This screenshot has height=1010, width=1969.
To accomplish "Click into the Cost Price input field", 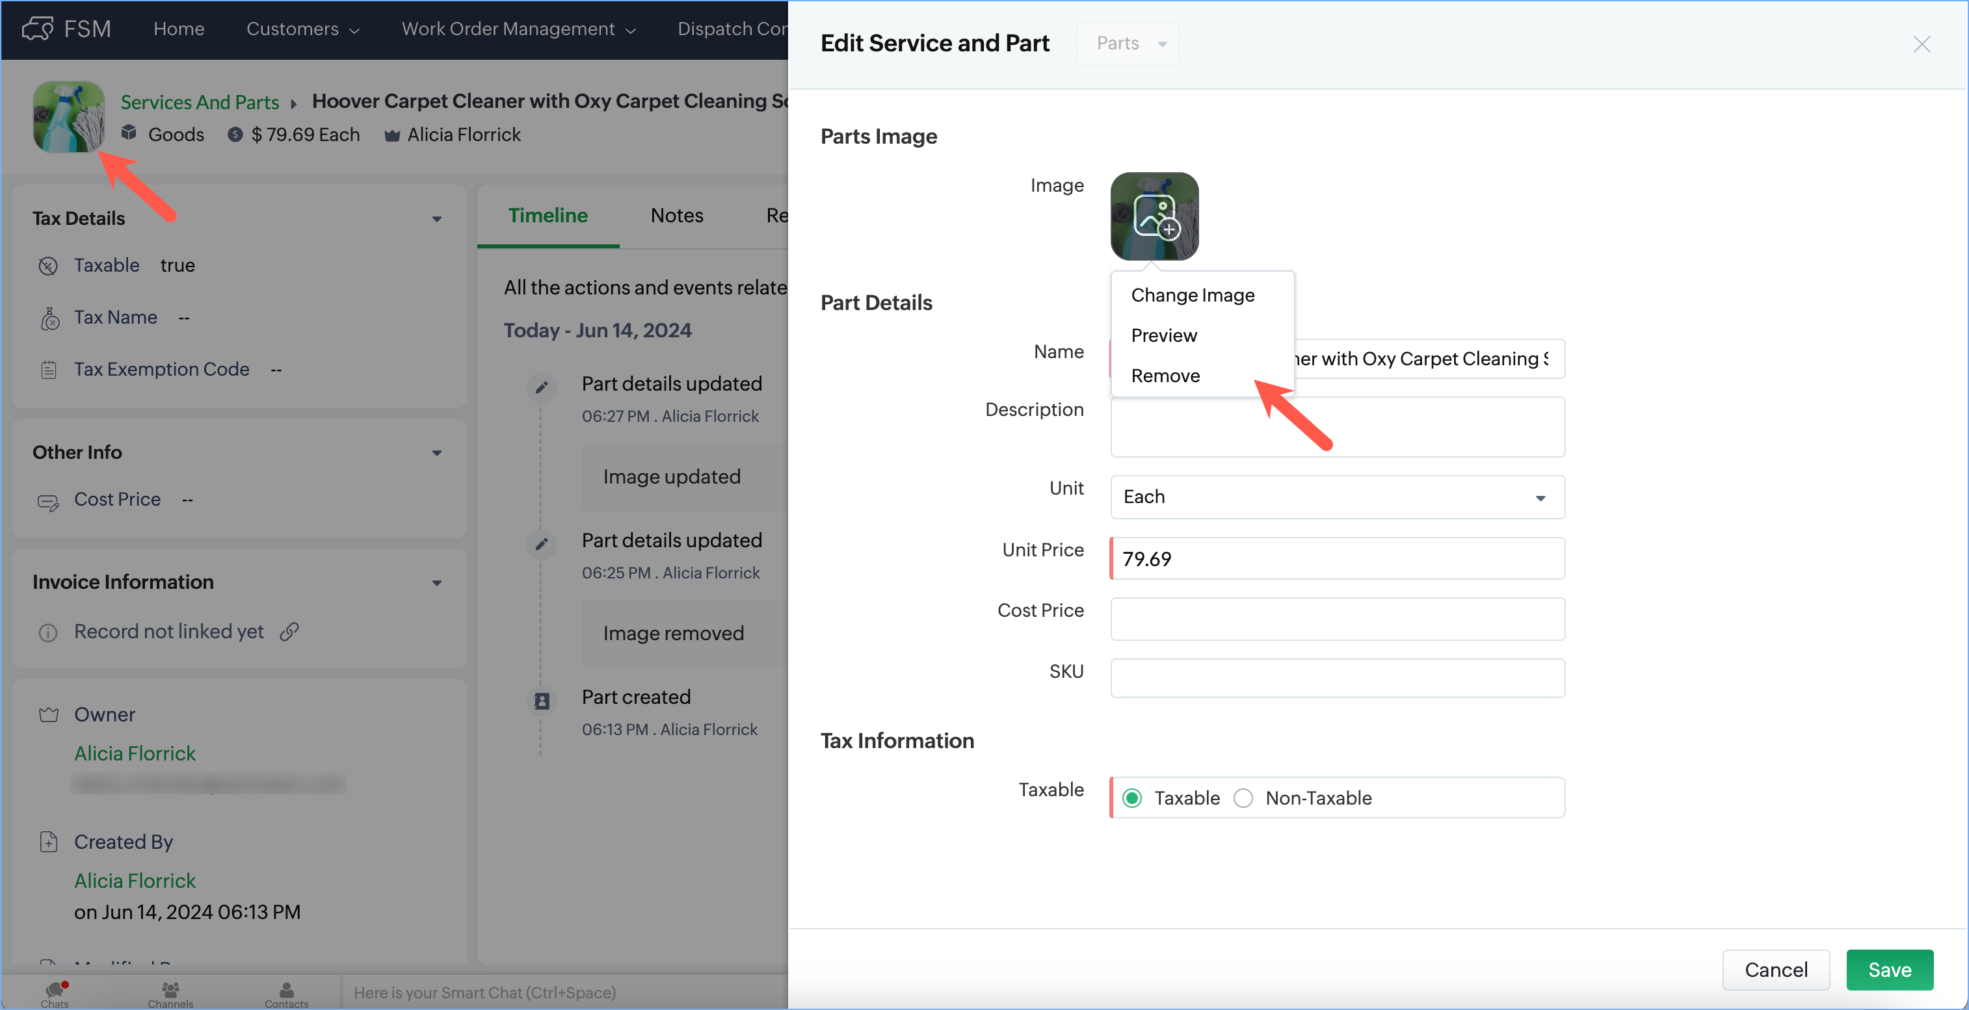I will (1337, 619).
